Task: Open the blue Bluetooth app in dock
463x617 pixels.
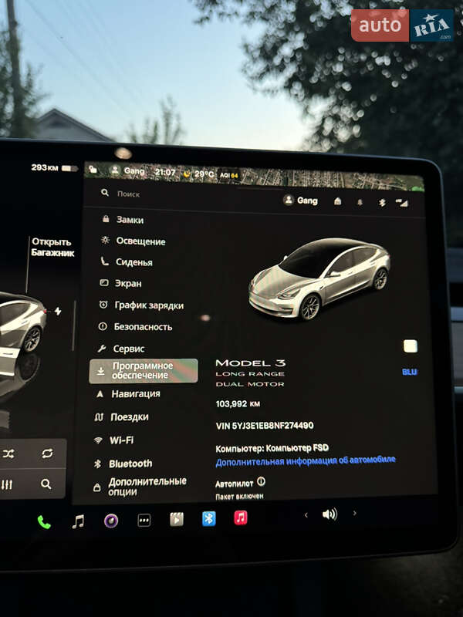Action: (x=208, y=518)
